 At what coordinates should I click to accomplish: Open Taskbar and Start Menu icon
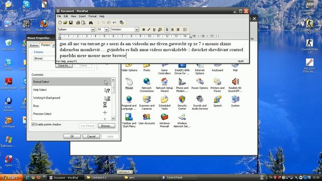coord(129,121)
